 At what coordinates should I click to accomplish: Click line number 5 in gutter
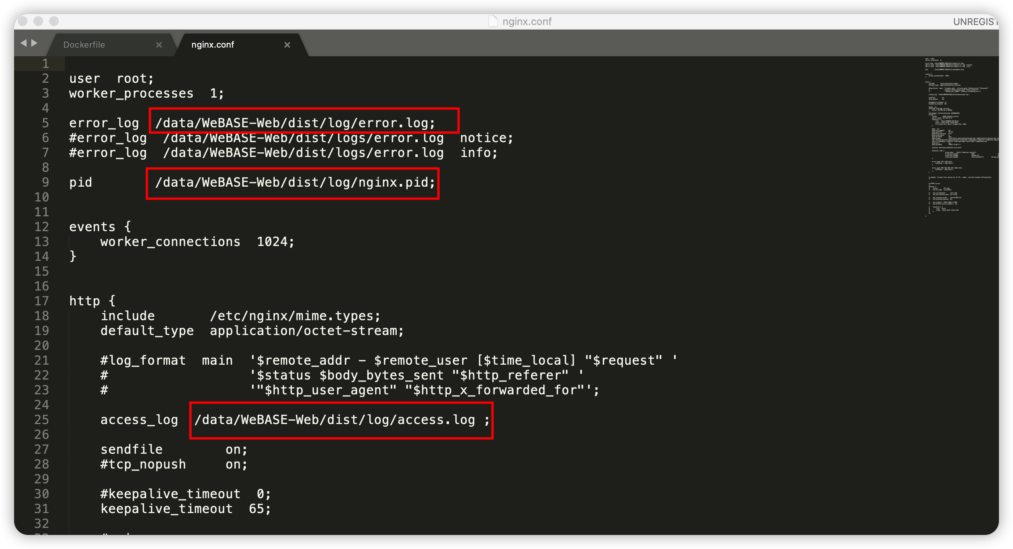[x=46, y=123]
